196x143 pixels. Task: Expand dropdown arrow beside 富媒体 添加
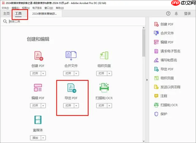click(43, 138)
